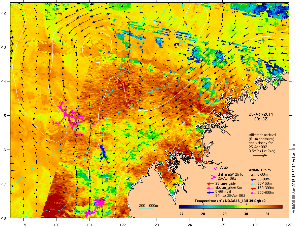
Task: Click the colorbar tick label '27'
Action: (x=181, y=214)
